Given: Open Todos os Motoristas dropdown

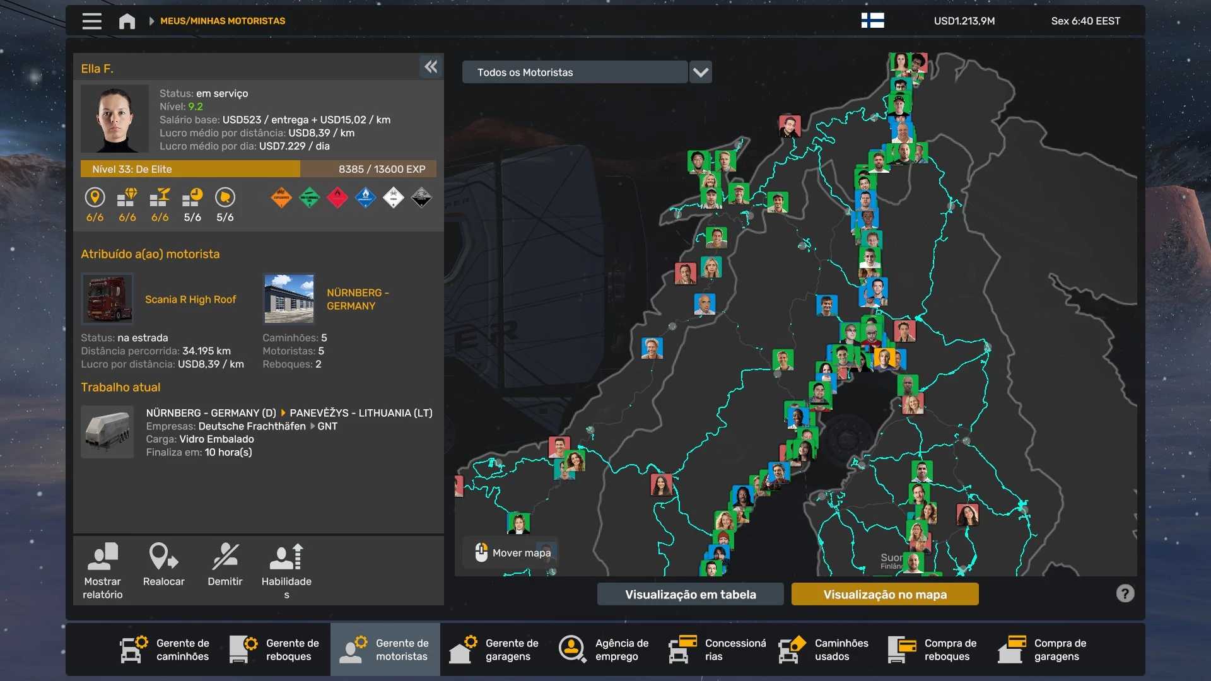Looking at the screenshot, I should coord(574,72).
